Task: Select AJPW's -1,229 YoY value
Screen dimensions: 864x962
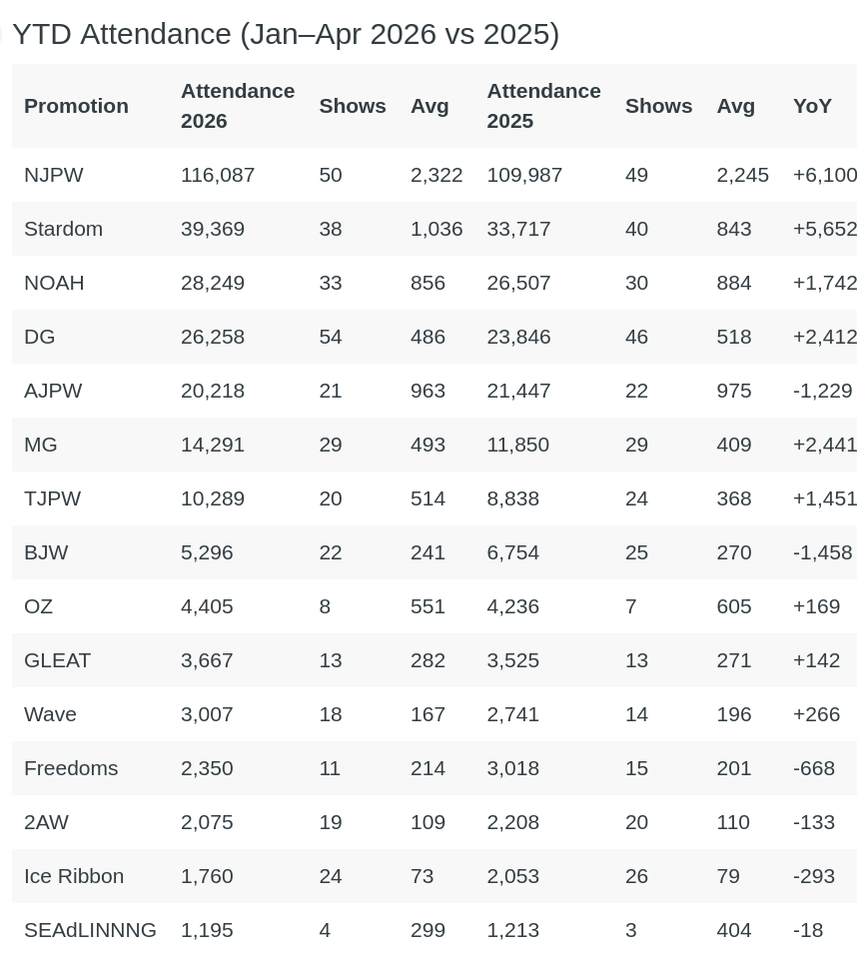Action: 822,391
